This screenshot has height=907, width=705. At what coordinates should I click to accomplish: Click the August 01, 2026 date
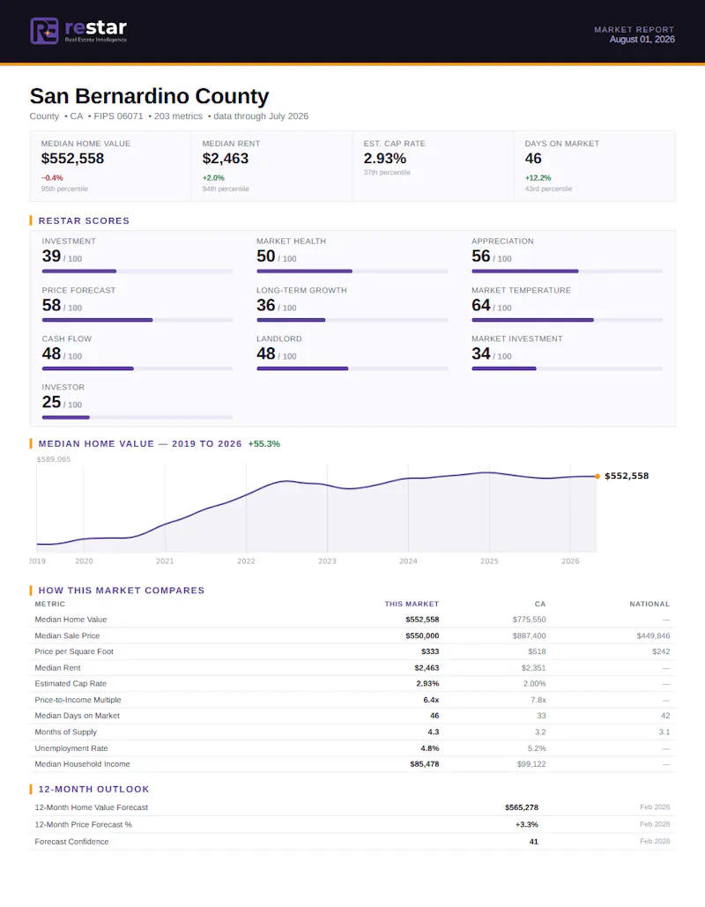pos(642,40)
